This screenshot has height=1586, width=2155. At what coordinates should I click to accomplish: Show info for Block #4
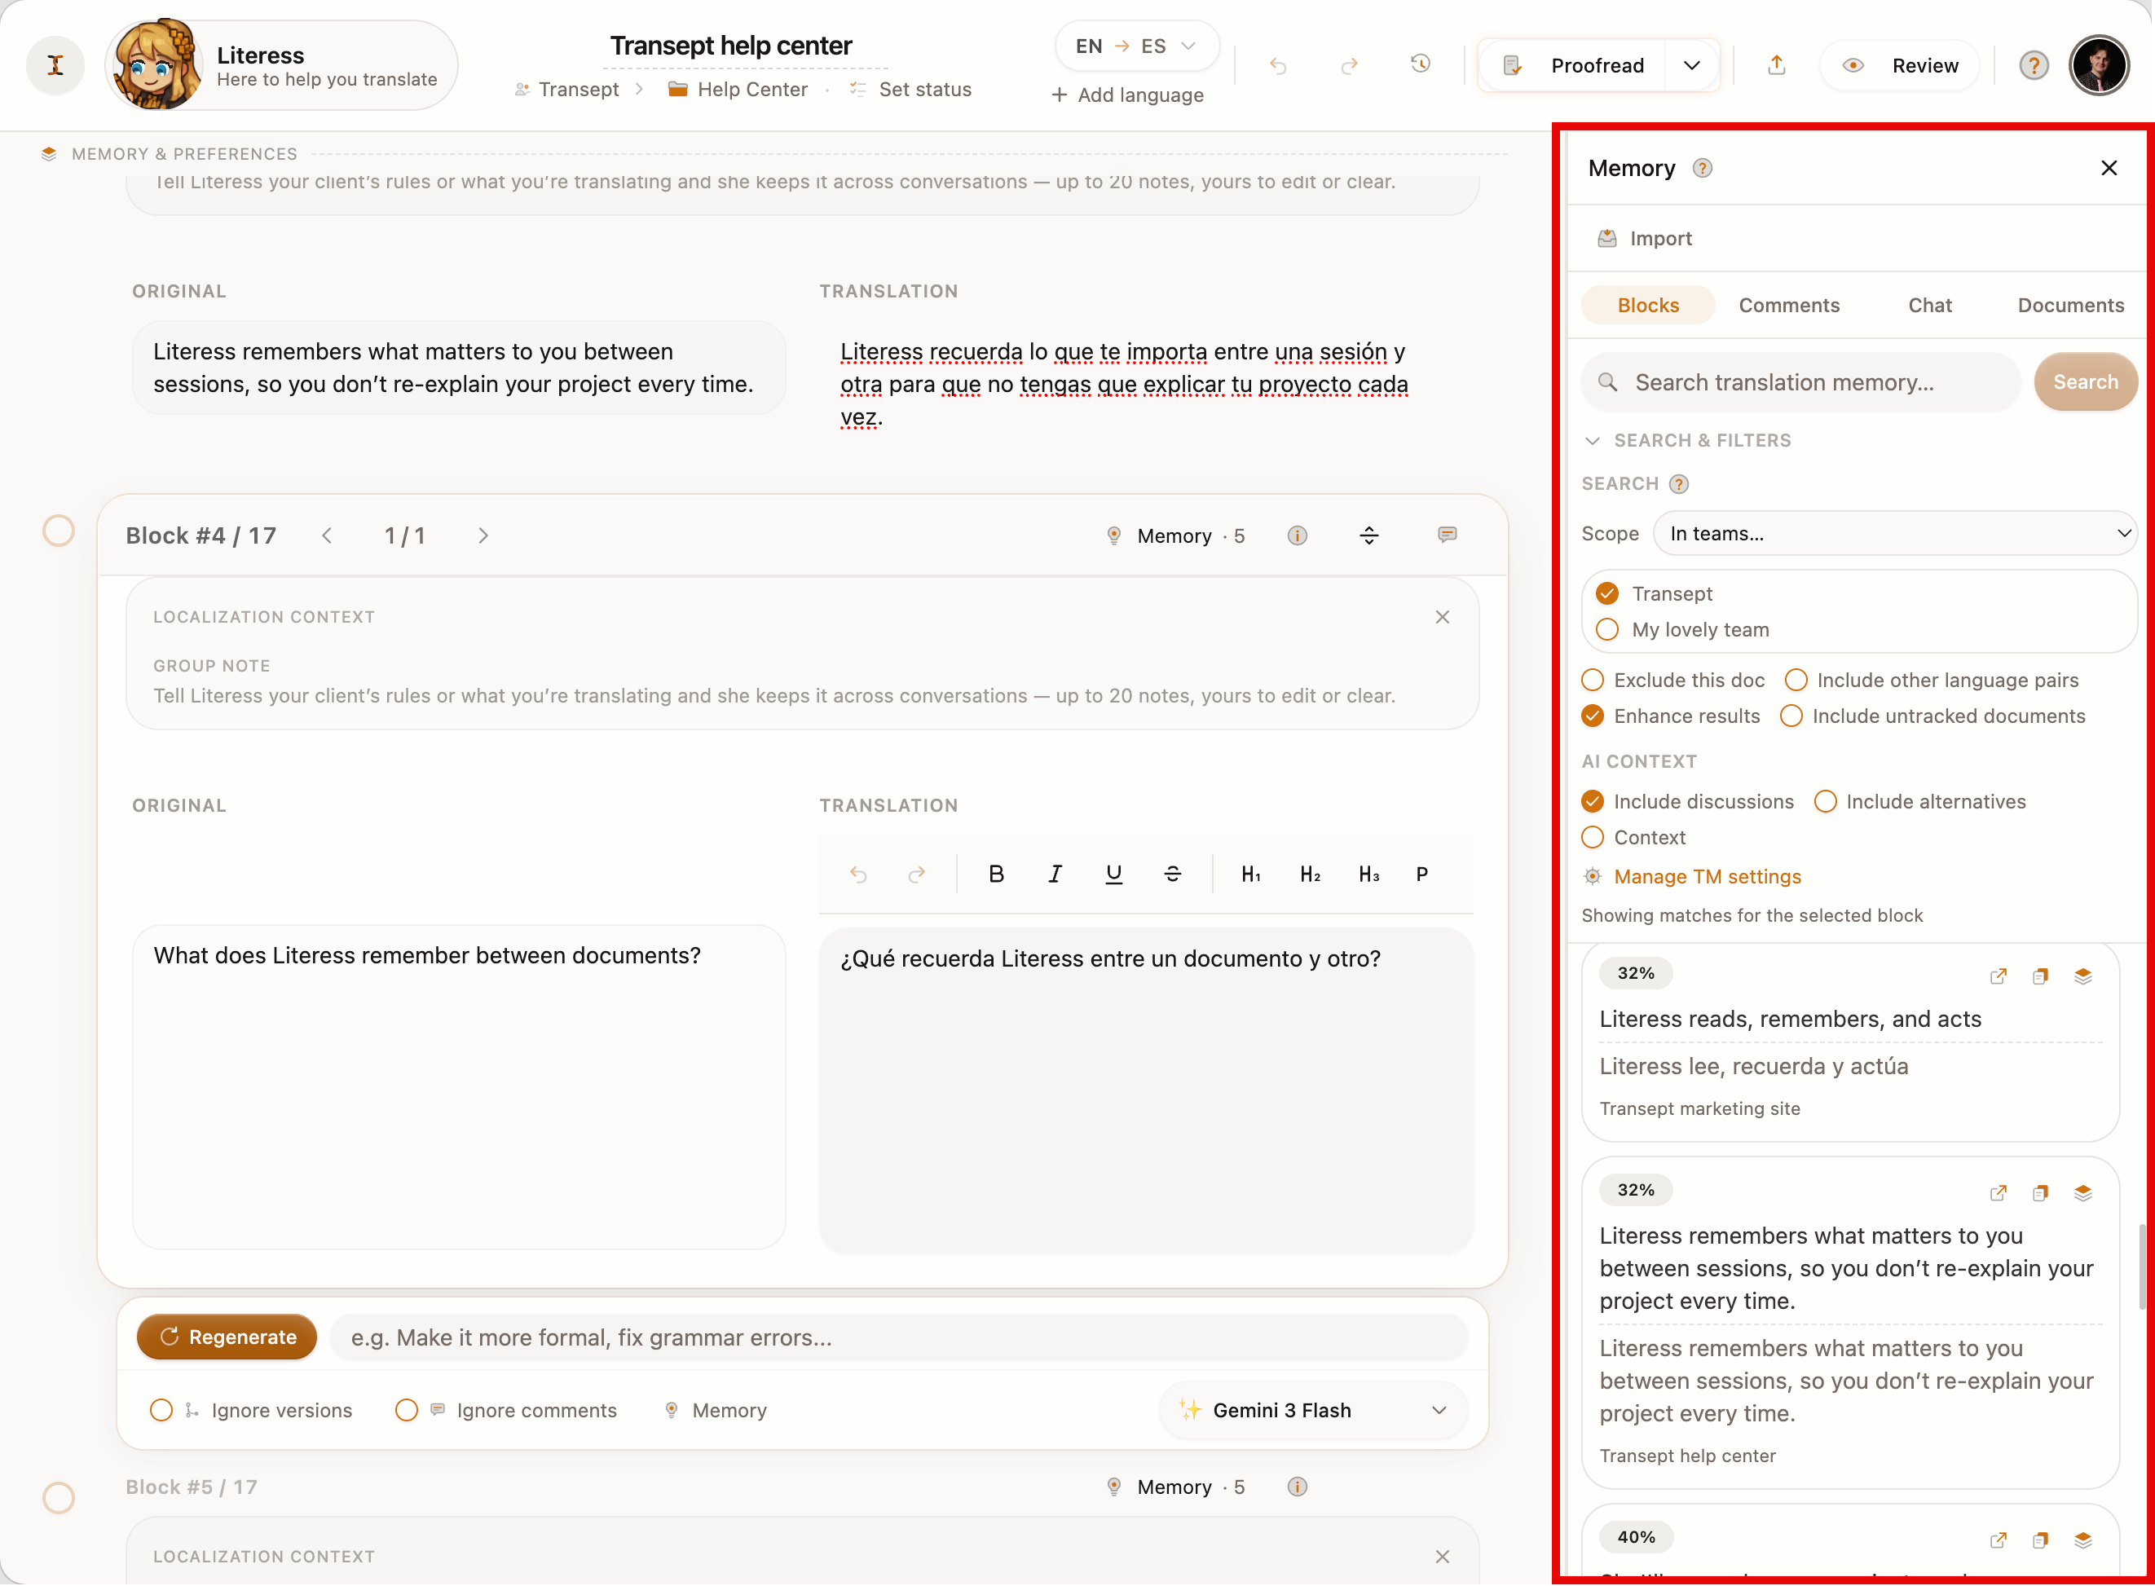(x=1297, y=535)
